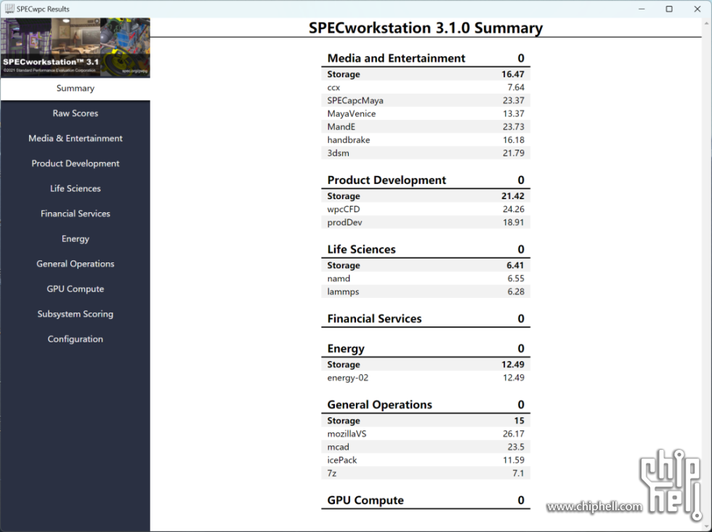Maximize the SPECwpc Results window
Image resolution: width=712 pixels, height=532 pixels.
pos(669,9)
